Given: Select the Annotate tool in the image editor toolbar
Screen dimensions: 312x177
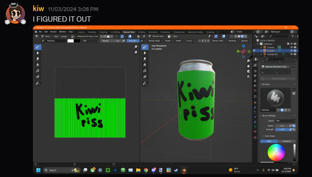Looking at the screenshot, I should (x=38, y=84).
